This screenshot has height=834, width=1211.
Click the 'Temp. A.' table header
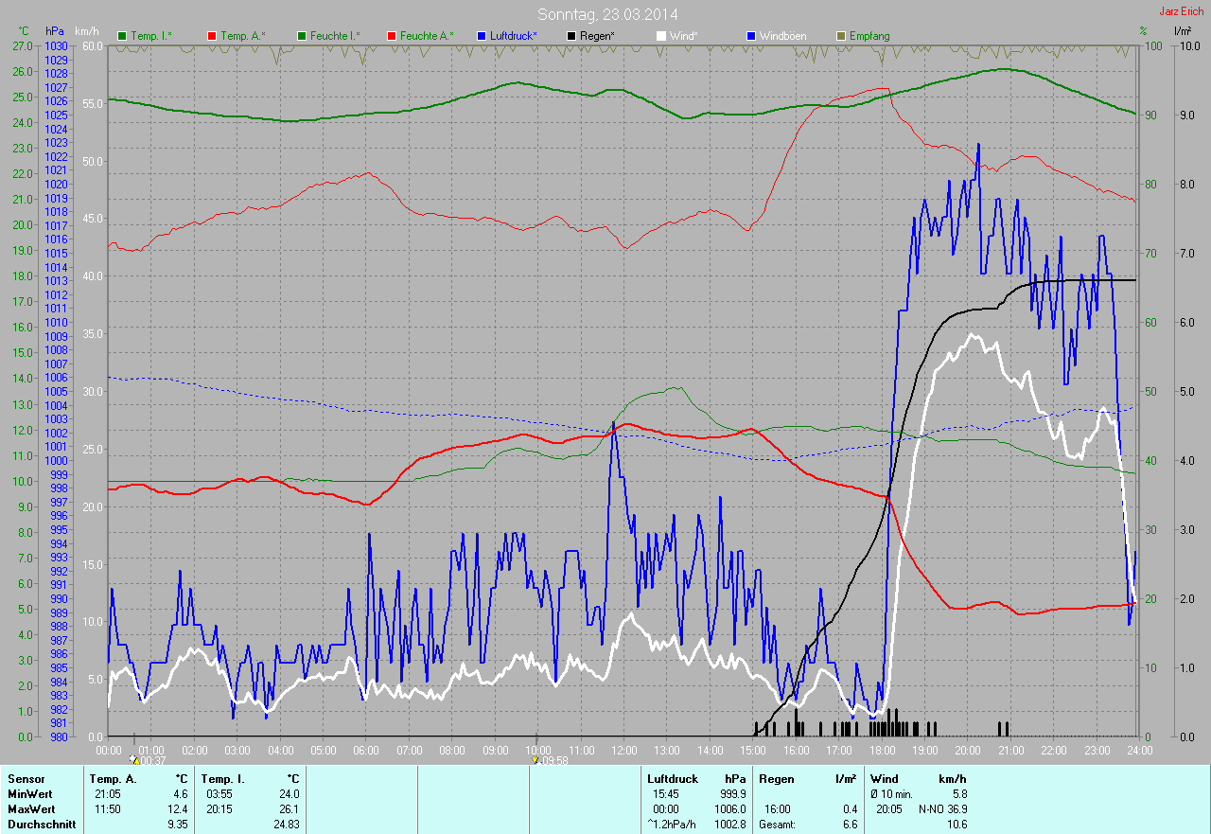pyautogui.click(x=113, y=779)
